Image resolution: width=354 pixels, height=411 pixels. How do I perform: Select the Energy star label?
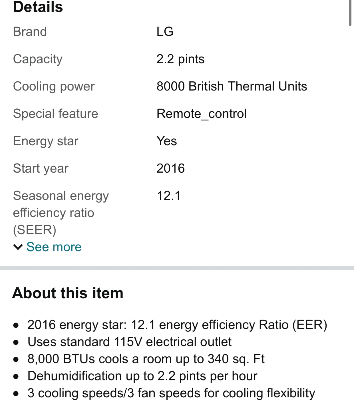46,141
